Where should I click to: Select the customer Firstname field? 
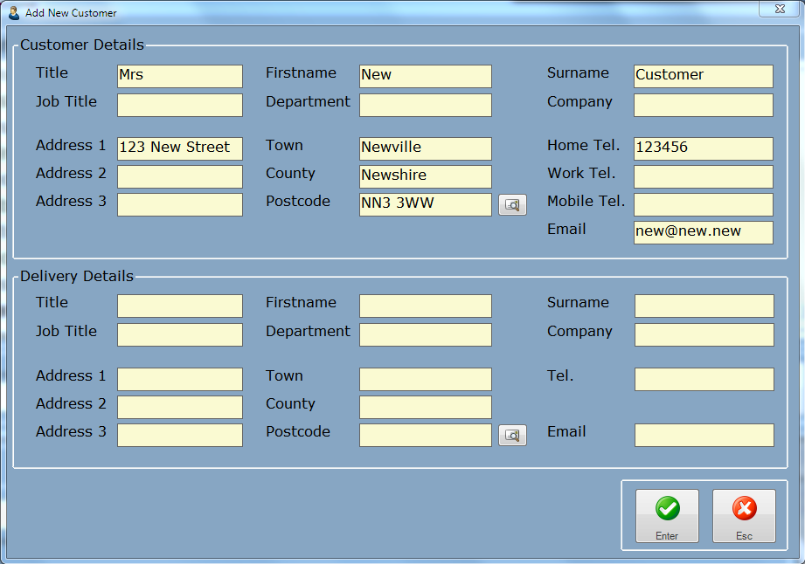tap(425, 76)
